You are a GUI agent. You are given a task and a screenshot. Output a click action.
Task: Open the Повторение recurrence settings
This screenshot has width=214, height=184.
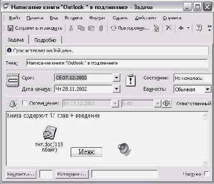[x=130, y=28]
